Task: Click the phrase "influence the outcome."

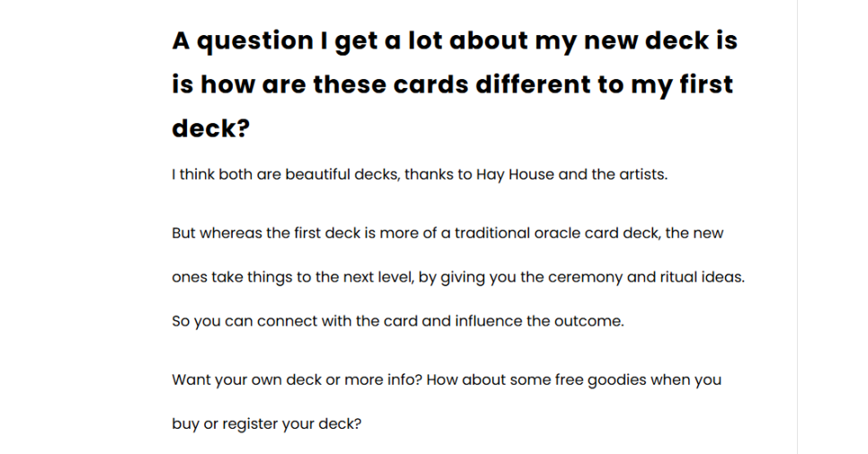Action: (x=540, y=320)
